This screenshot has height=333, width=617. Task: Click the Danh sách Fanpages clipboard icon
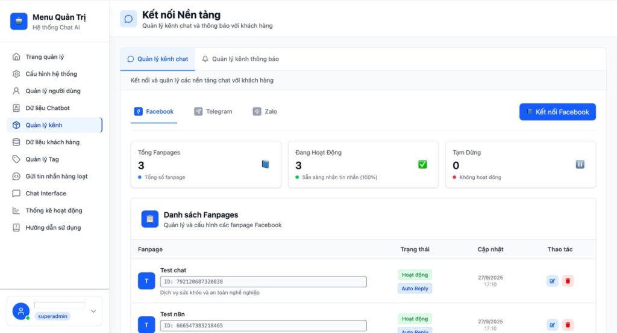coord(150,219)
